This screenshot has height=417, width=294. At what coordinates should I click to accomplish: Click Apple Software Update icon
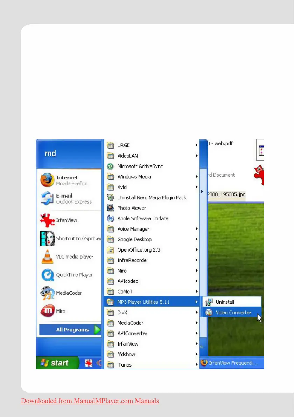pos(110,219)
